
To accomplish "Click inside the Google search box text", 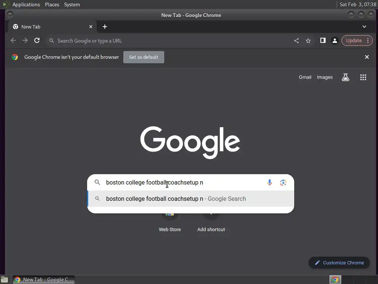I will (155, 182).
